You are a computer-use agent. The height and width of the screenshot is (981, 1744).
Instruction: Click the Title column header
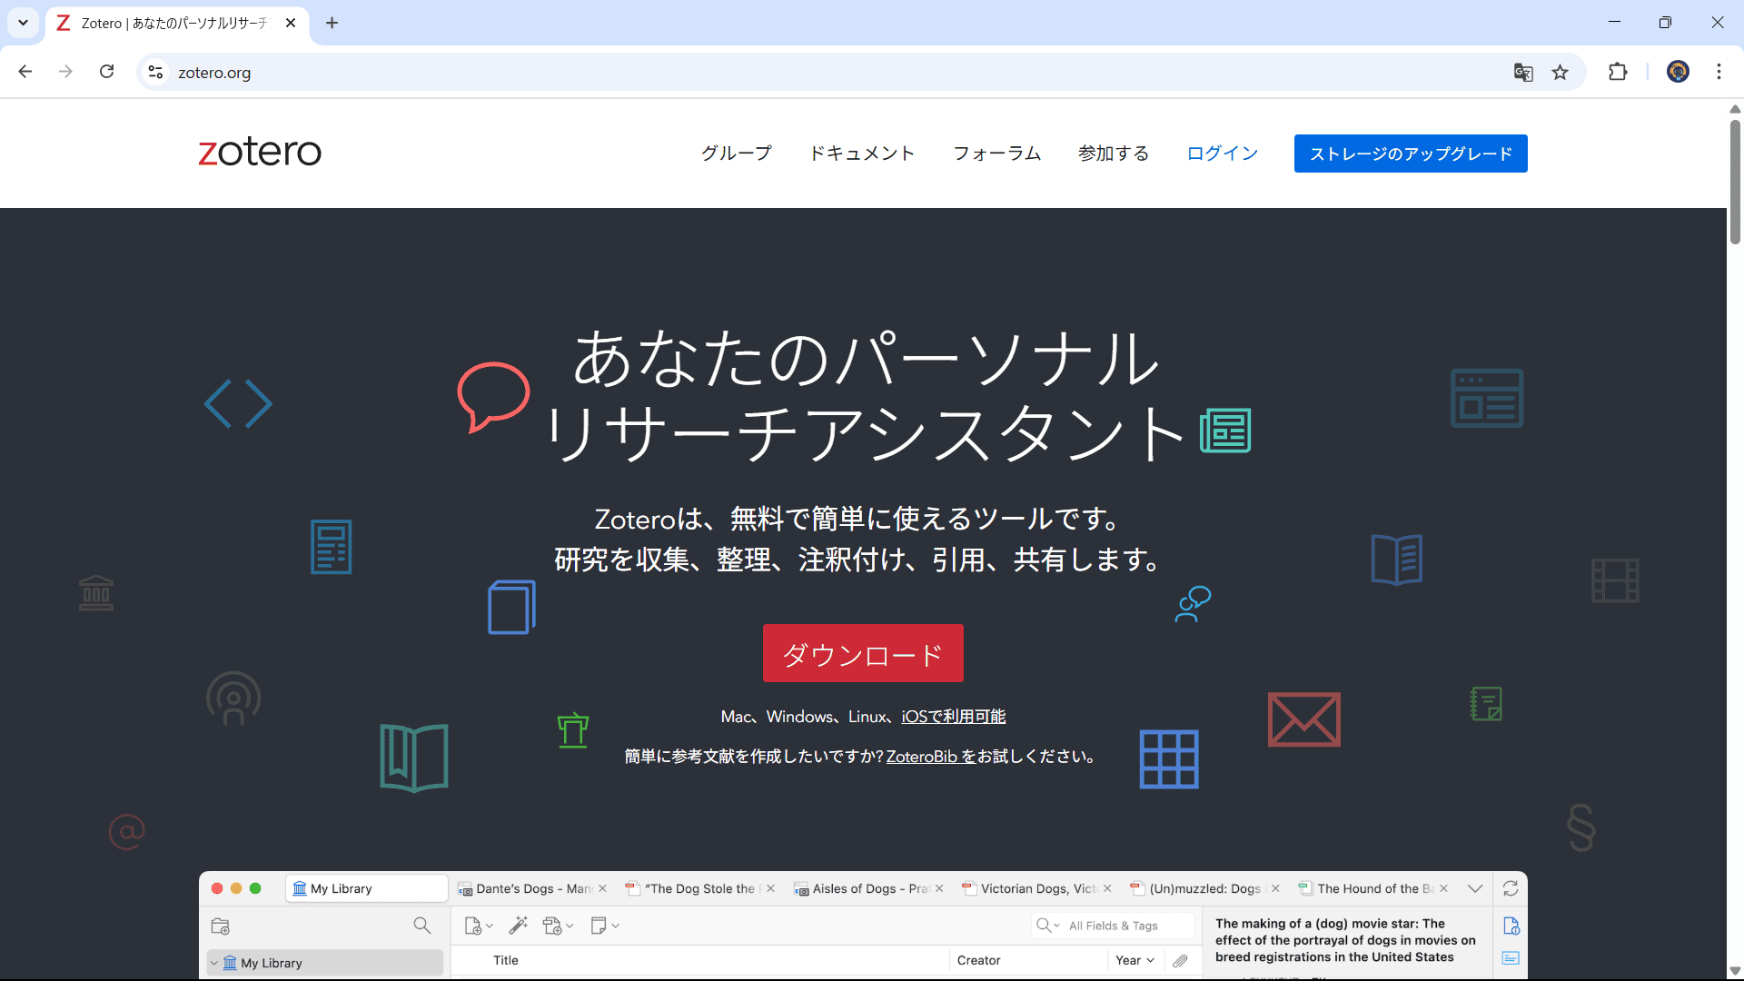pyautogui.click(x=506, y=960)
